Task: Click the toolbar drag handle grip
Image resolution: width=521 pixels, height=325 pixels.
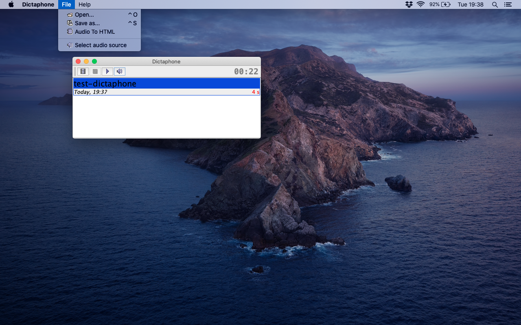Action: tap(75, 71)
